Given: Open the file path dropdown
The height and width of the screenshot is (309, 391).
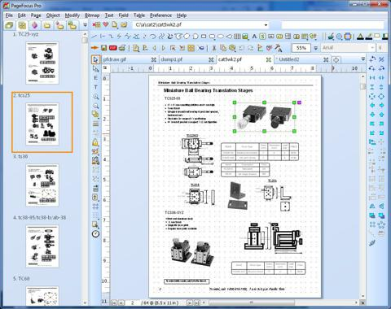Looking at the screenshot, I should (266, 25).
